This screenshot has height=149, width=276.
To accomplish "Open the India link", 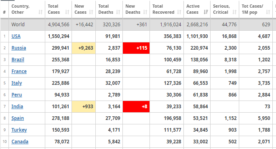I will pyautogui.click(x=17, y=107).
